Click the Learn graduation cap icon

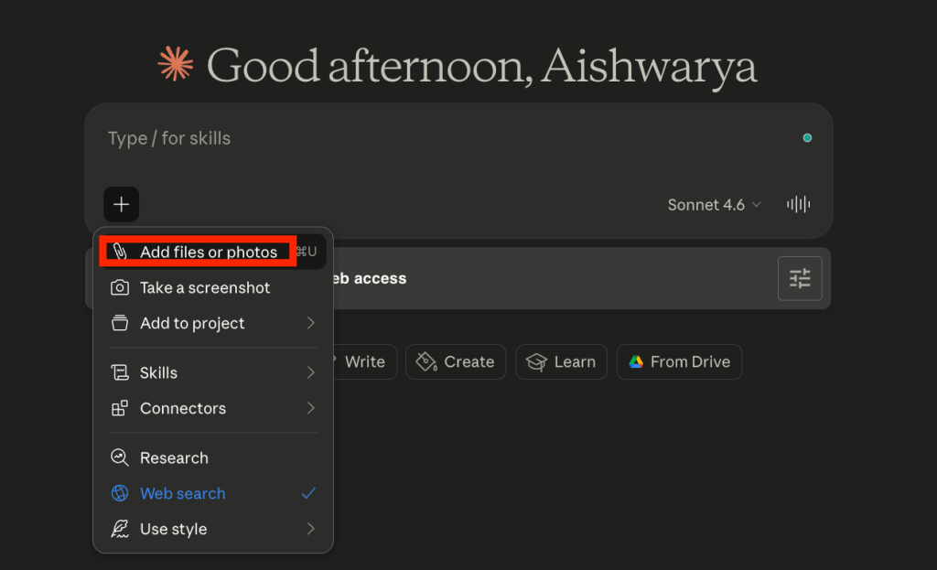536,361
